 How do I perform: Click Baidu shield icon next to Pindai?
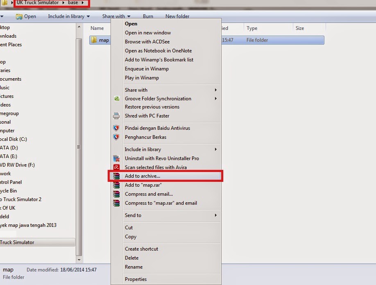(x=116, y=128)
